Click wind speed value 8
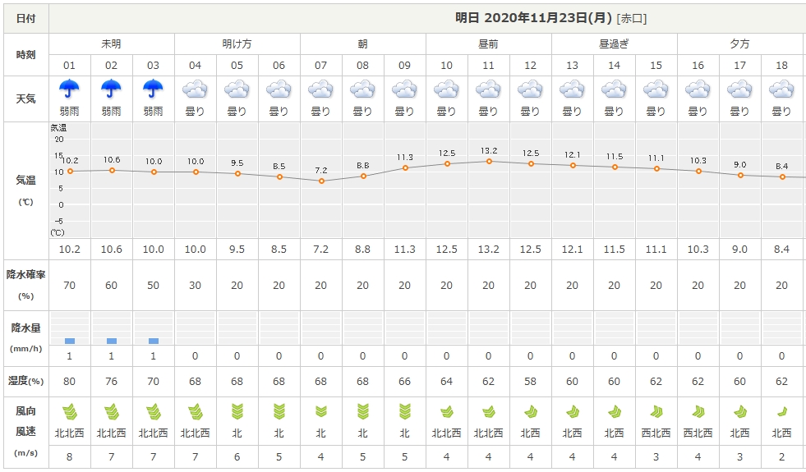Screen dimensions: 806x472 (x=69, y=457)
